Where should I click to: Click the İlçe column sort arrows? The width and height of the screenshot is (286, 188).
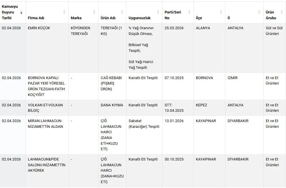point(221,12)
